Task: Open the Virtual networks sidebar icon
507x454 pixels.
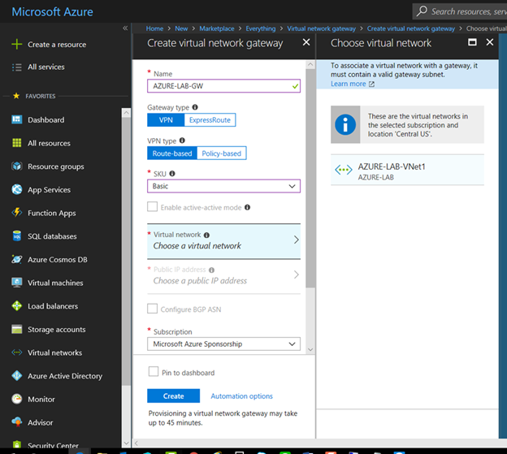Action: point(16,352)
